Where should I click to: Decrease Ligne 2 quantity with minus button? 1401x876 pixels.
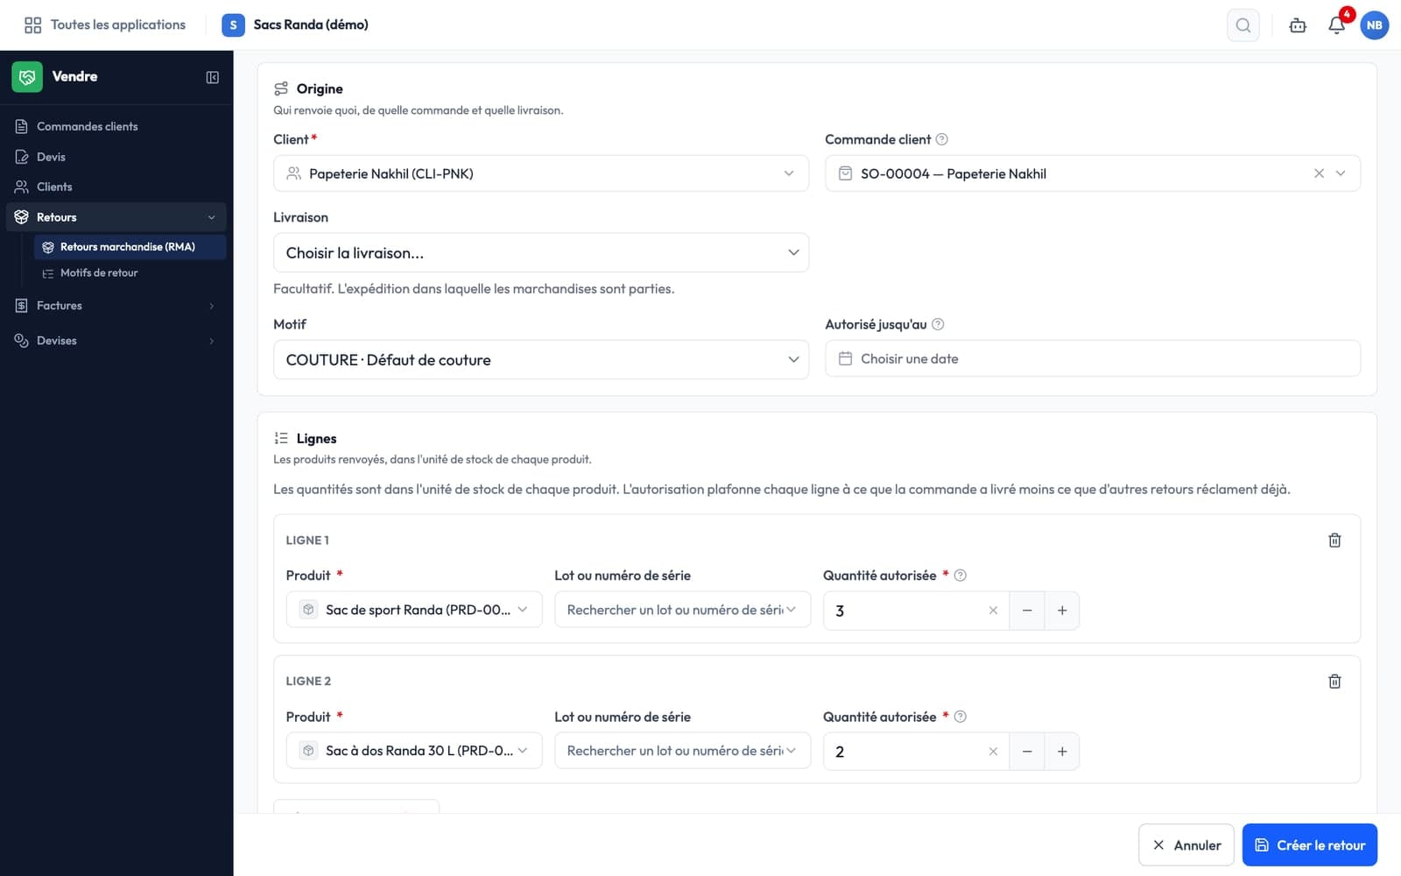click(1027, 752)
